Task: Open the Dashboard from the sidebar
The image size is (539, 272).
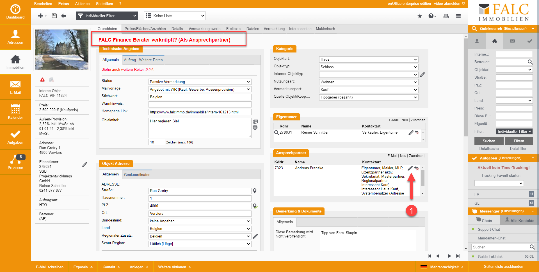Action: coord(15,12)
